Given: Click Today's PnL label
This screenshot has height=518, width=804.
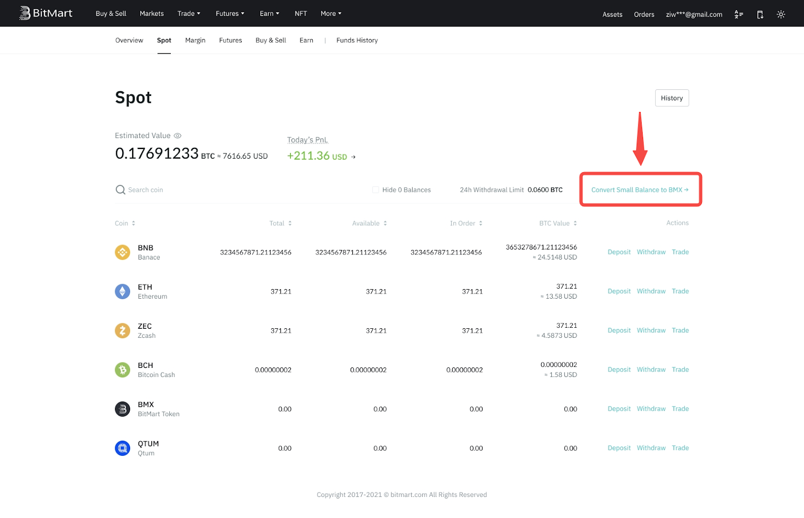Looking at the screenshot, I should (x=308, y=140).
